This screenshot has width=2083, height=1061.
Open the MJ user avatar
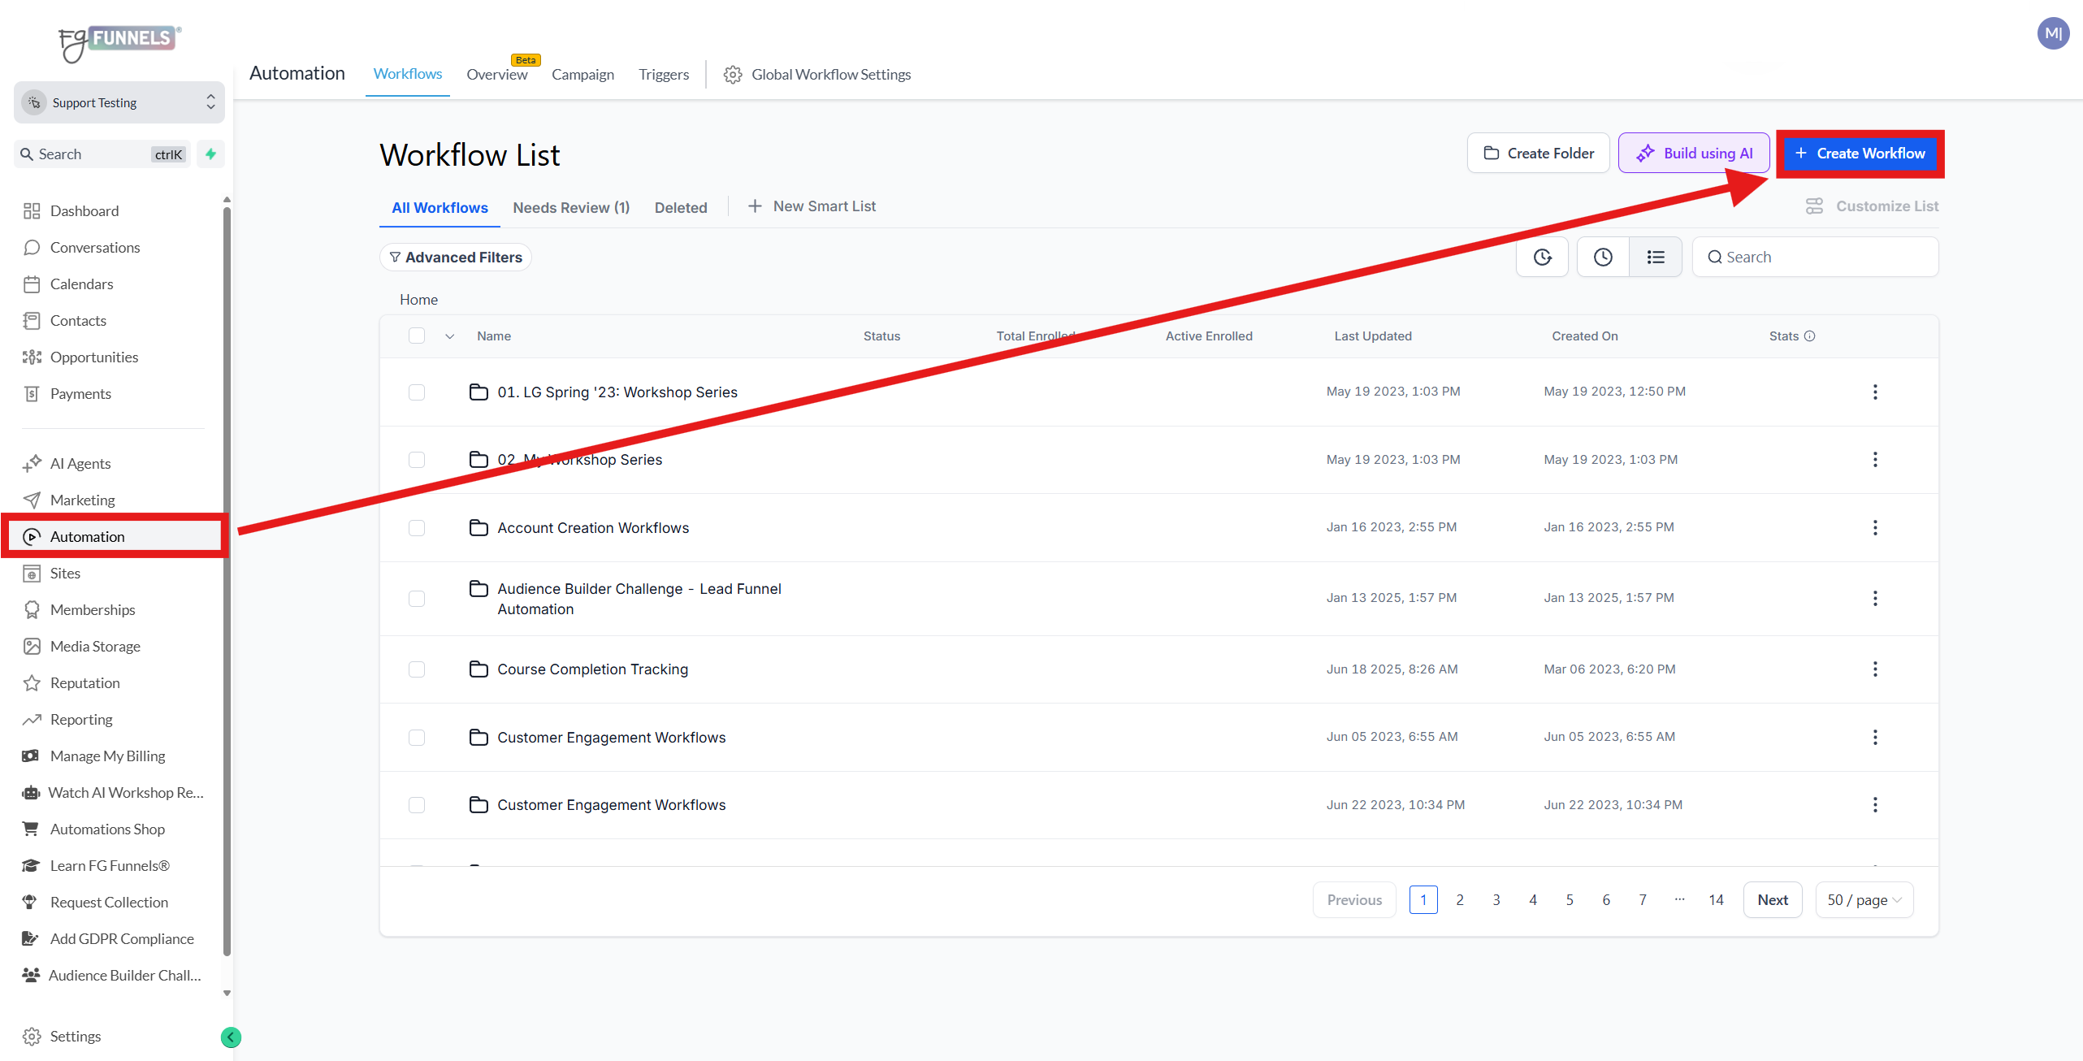pos(2054,33)
